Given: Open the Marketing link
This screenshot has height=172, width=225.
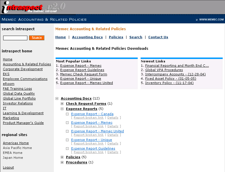Looking at the screenshot, I should pos(11,118).
